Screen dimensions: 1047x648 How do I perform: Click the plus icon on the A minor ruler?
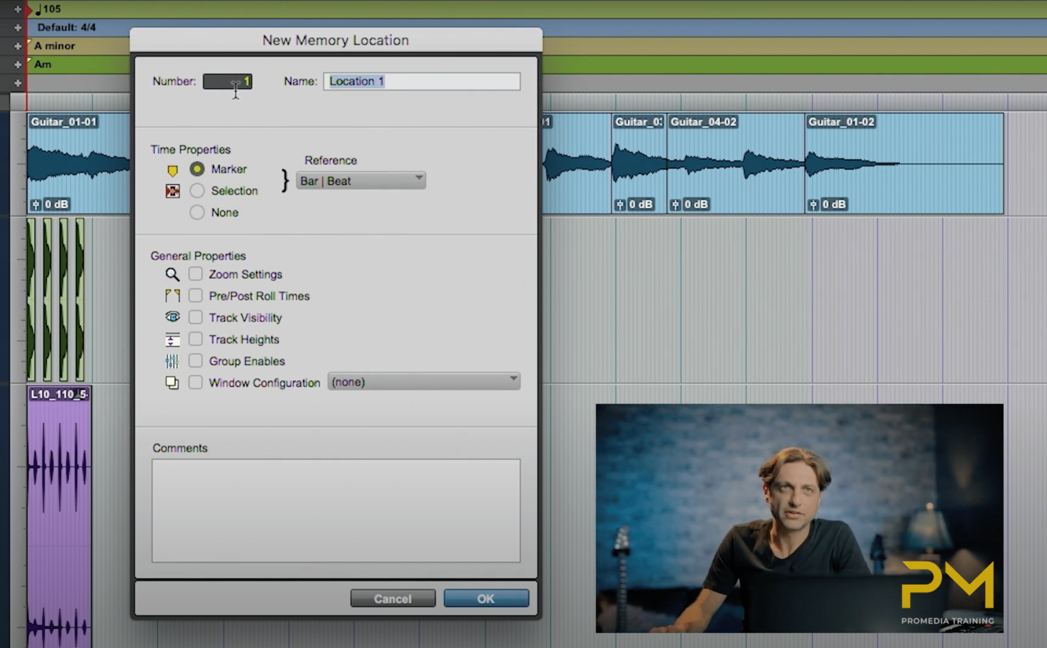click(x=17, y=46)
